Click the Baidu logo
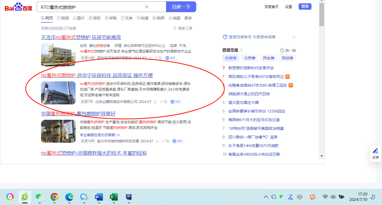 (x=18, y=7)
